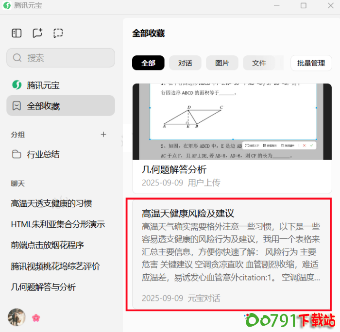Viewport: 340px width, 332px height.
Task: Click the 分组 section header
Action: tap(18, 134)
